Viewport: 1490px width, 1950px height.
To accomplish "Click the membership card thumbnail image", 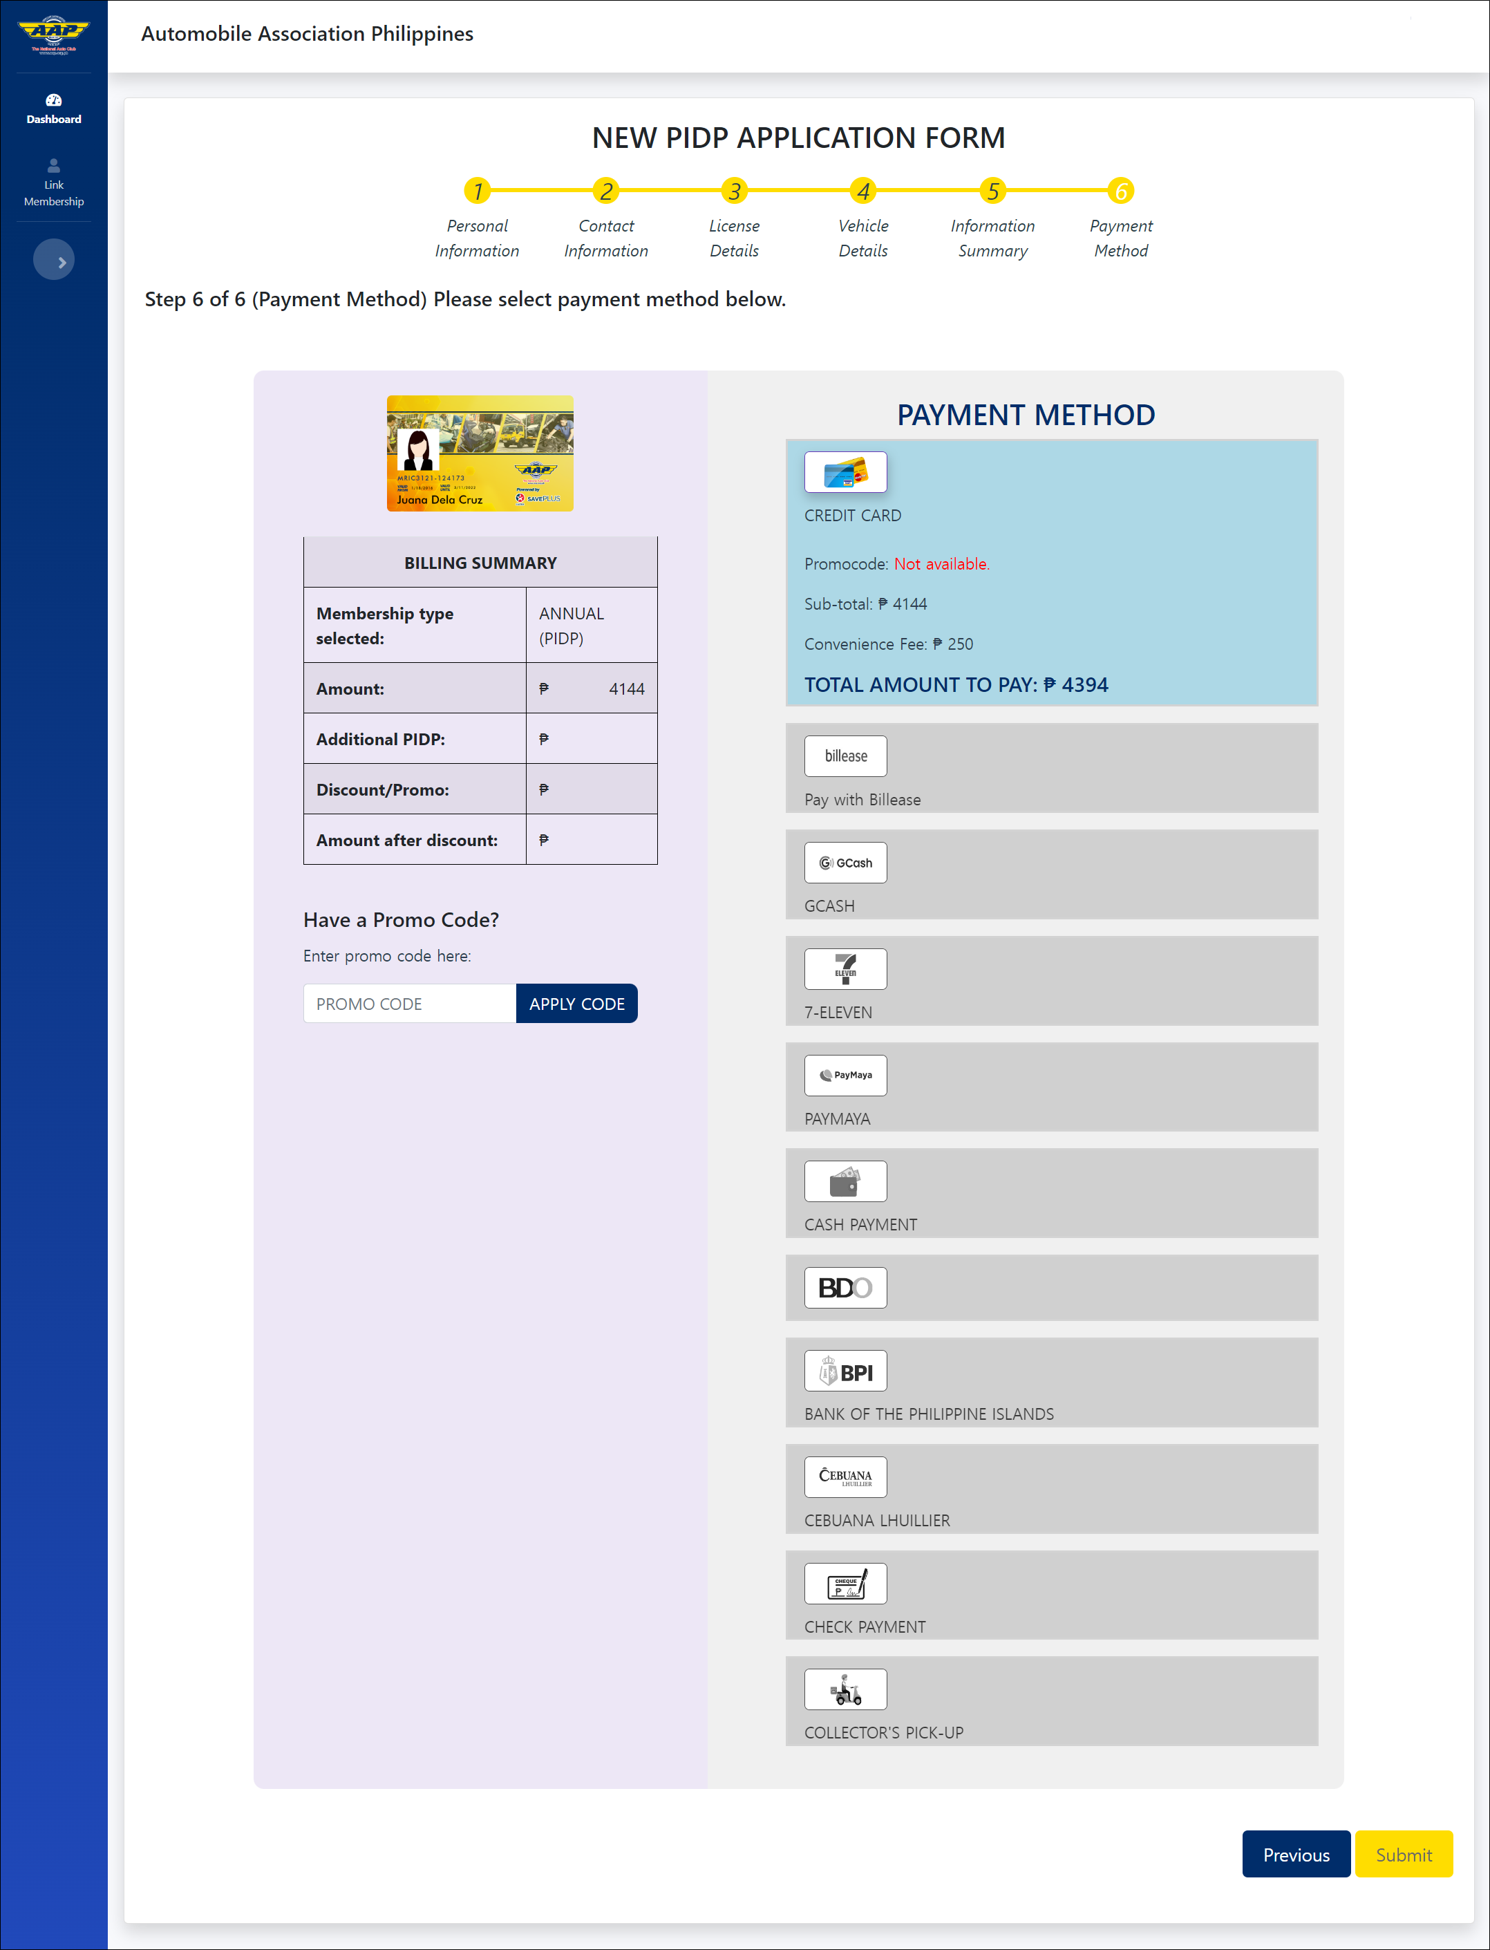I will coord(480,453).
